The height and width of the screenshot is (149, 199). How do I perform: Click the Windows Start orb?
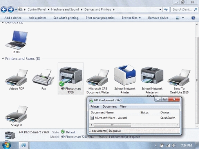(x=7, y=145)
